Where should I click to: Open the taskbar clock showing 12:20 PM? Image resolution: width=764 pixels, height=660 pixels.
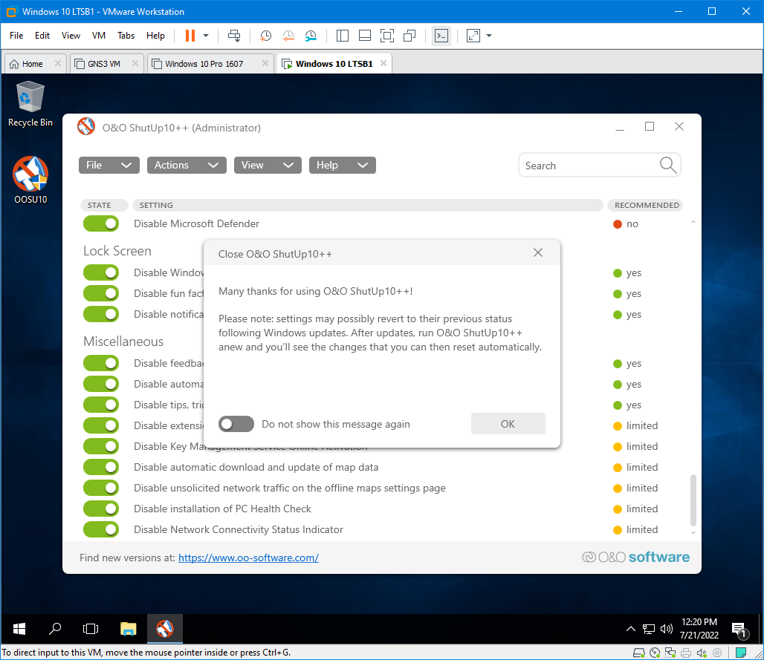coord(699,628)
